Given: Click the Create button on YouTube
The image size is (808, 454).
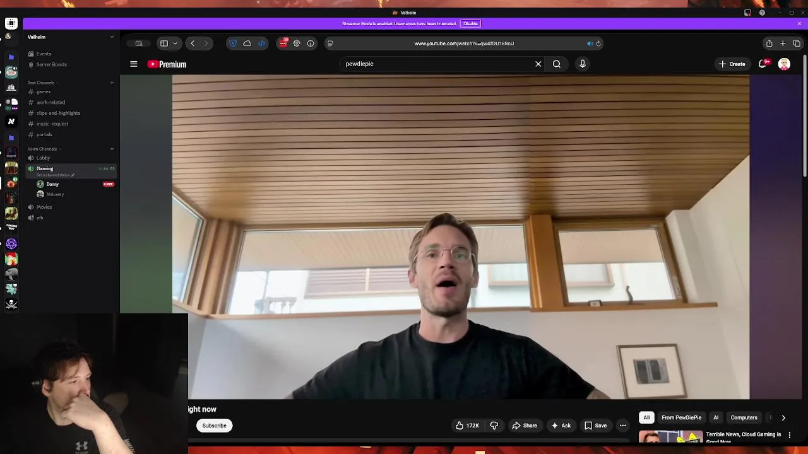Looking at the screenshot, I should [732, 64].
